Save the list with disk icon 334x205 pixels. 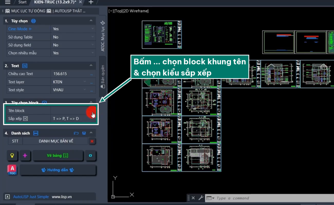tap(84, 133)
